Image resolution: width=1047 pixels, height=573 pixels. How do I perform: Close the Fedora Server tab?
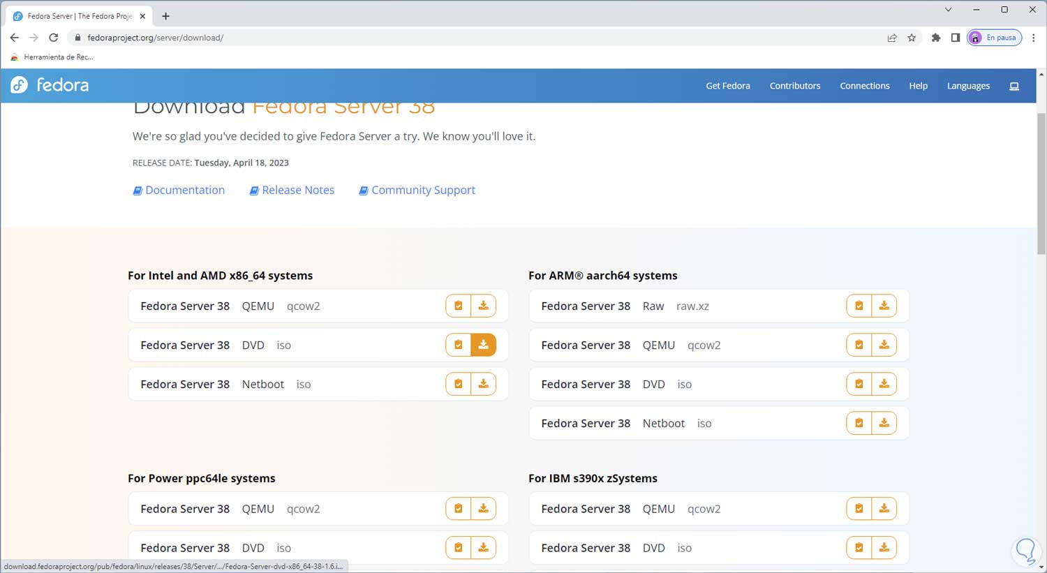pos(142,16)
